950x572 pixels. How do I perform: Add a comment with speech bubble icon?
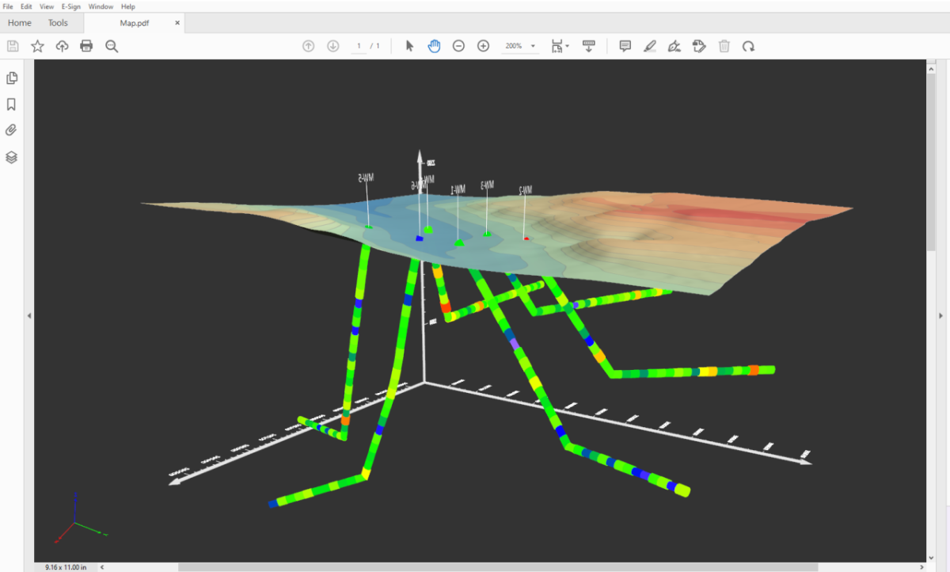click(625, 46)
